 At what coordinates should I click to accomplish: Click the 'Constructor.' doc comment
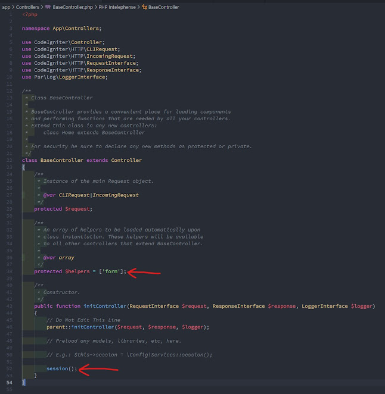(x=61, y=292)
